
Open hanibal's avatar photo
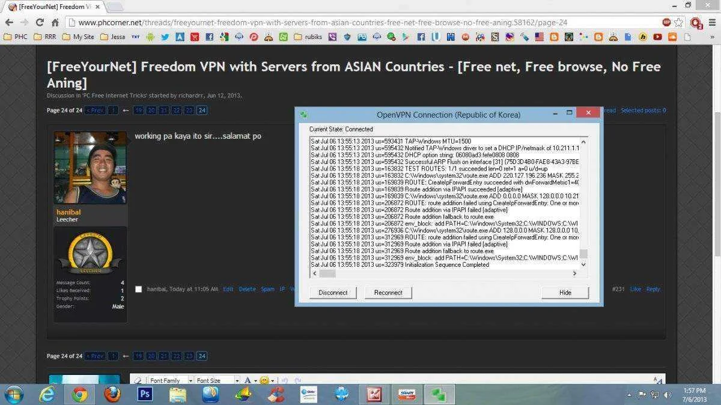(x=90, y=168)
